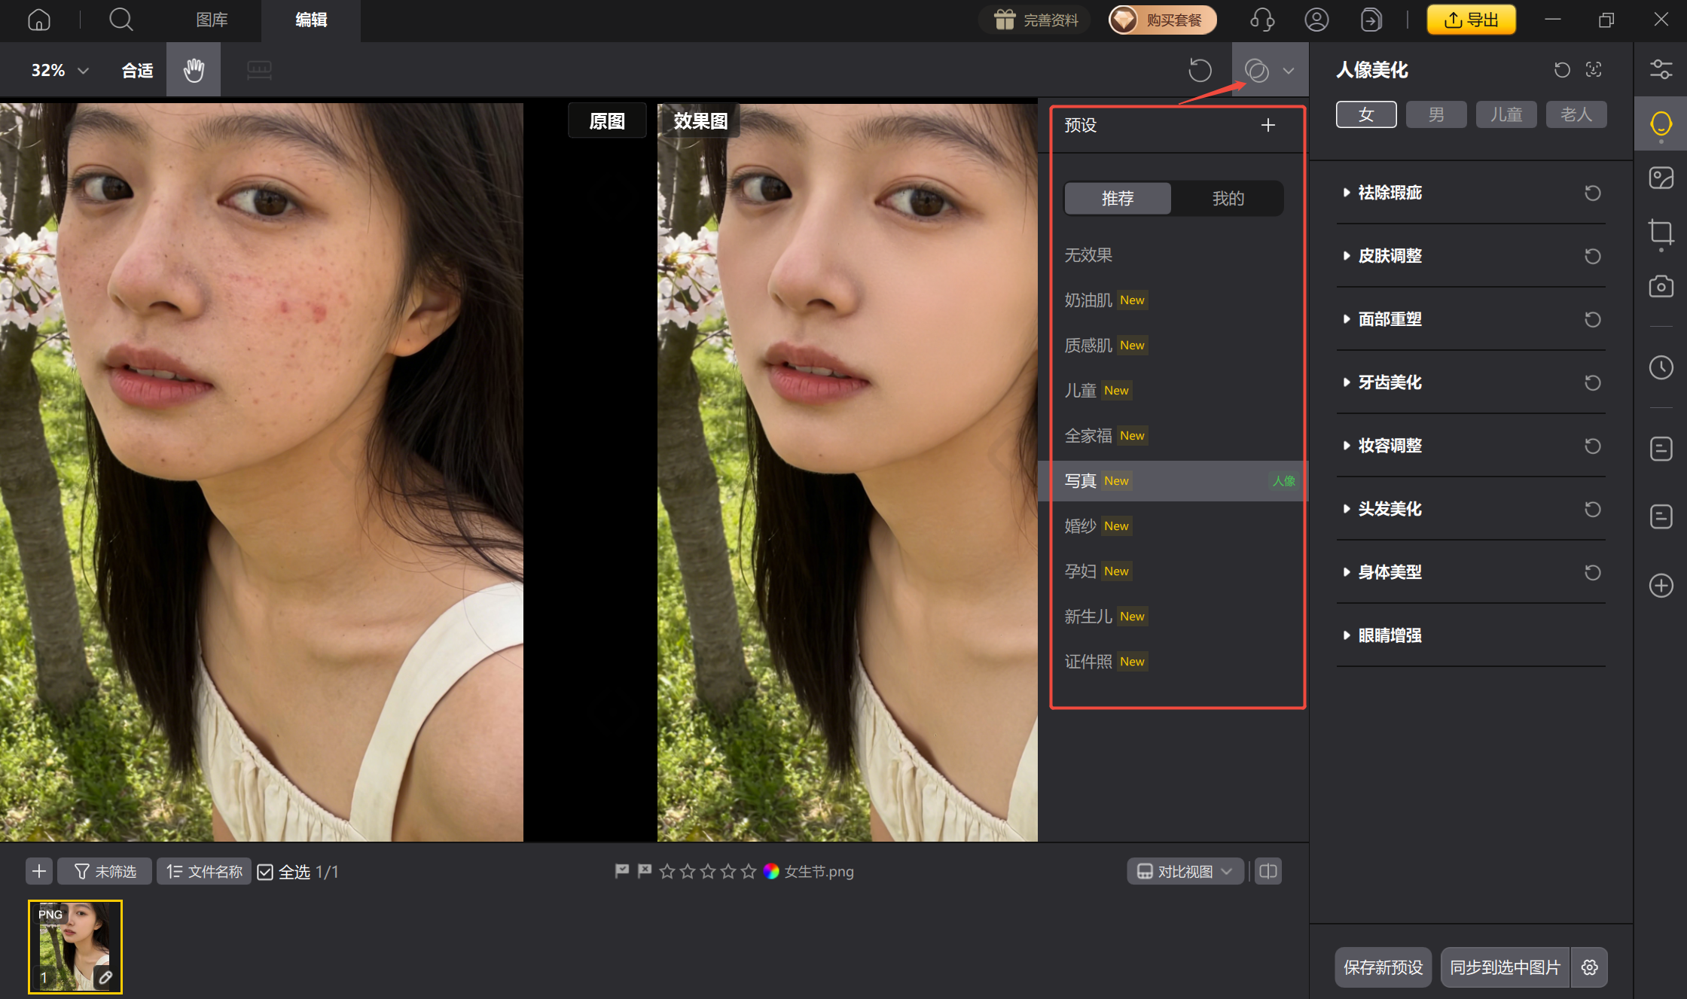This screenshot has width=1687, height=999.
Task: Click the 导出 export button
Action: click(x=1471, y=20)
